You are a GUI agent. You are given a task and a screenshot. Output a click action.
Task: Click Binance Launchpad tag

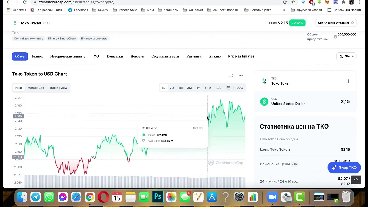coord(94,39)
